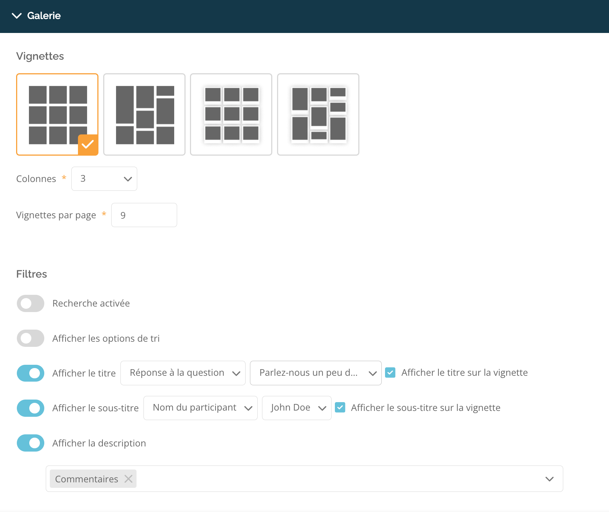
Task: Disable the Afficher le titre toggle
Action: pyautogui.click(x=30, y=373)
